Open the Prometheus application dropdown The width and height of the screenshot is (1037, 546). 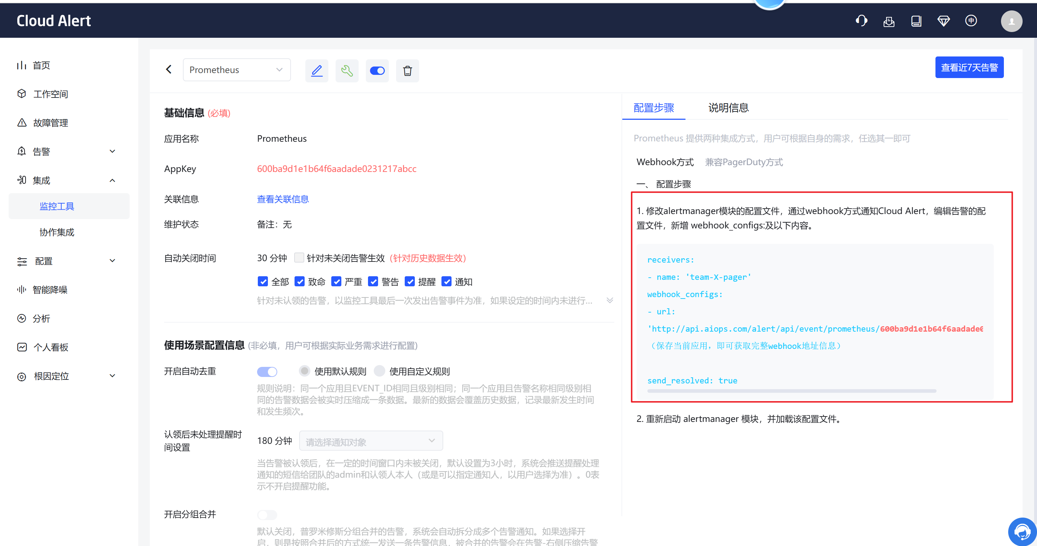coord(237,69)
